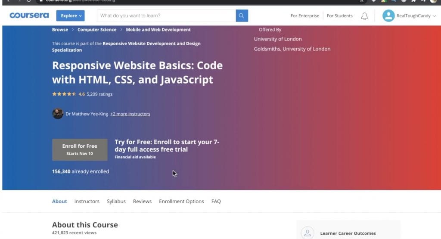Screen dimensions: 441x239
Task: Select the About tab
Action: coord(59,202)
